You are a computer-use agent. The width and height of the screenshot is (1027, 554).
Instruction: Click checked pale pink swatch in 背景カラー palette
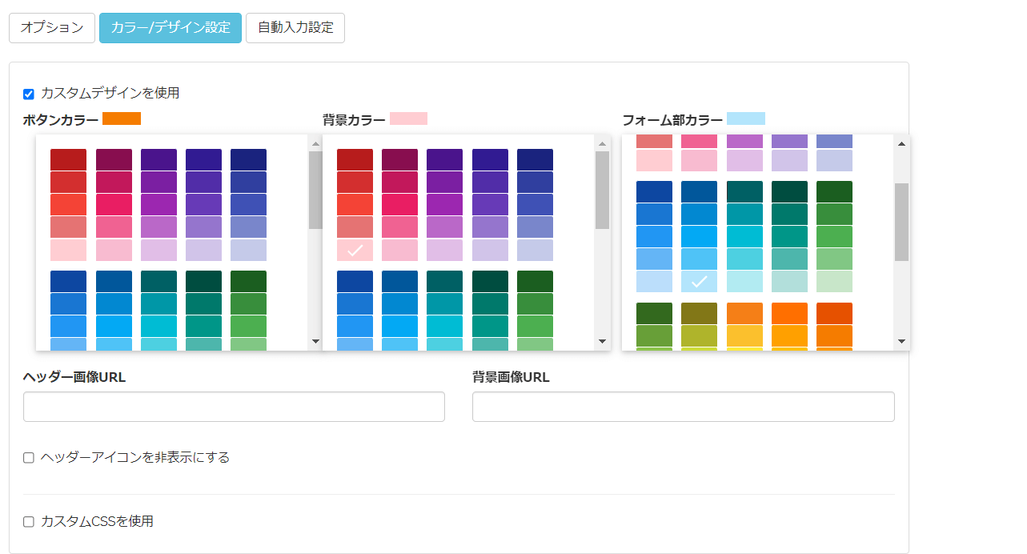click(x=355, y=250)
